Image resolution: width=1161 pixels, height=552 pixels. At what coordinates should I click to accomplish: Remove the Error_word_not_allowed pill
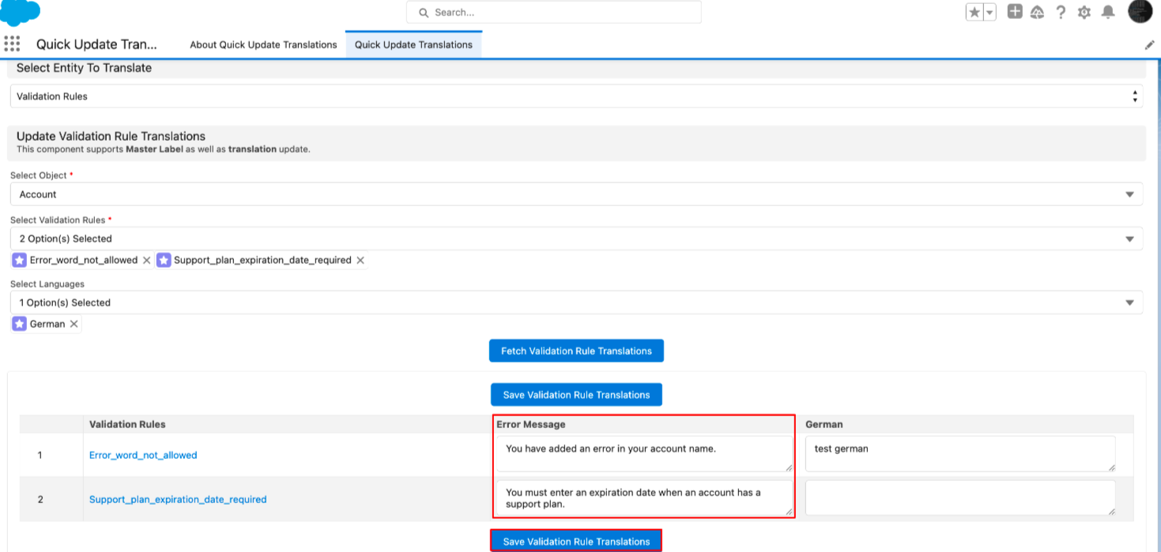pyautogui.click(x=147, y=260)
